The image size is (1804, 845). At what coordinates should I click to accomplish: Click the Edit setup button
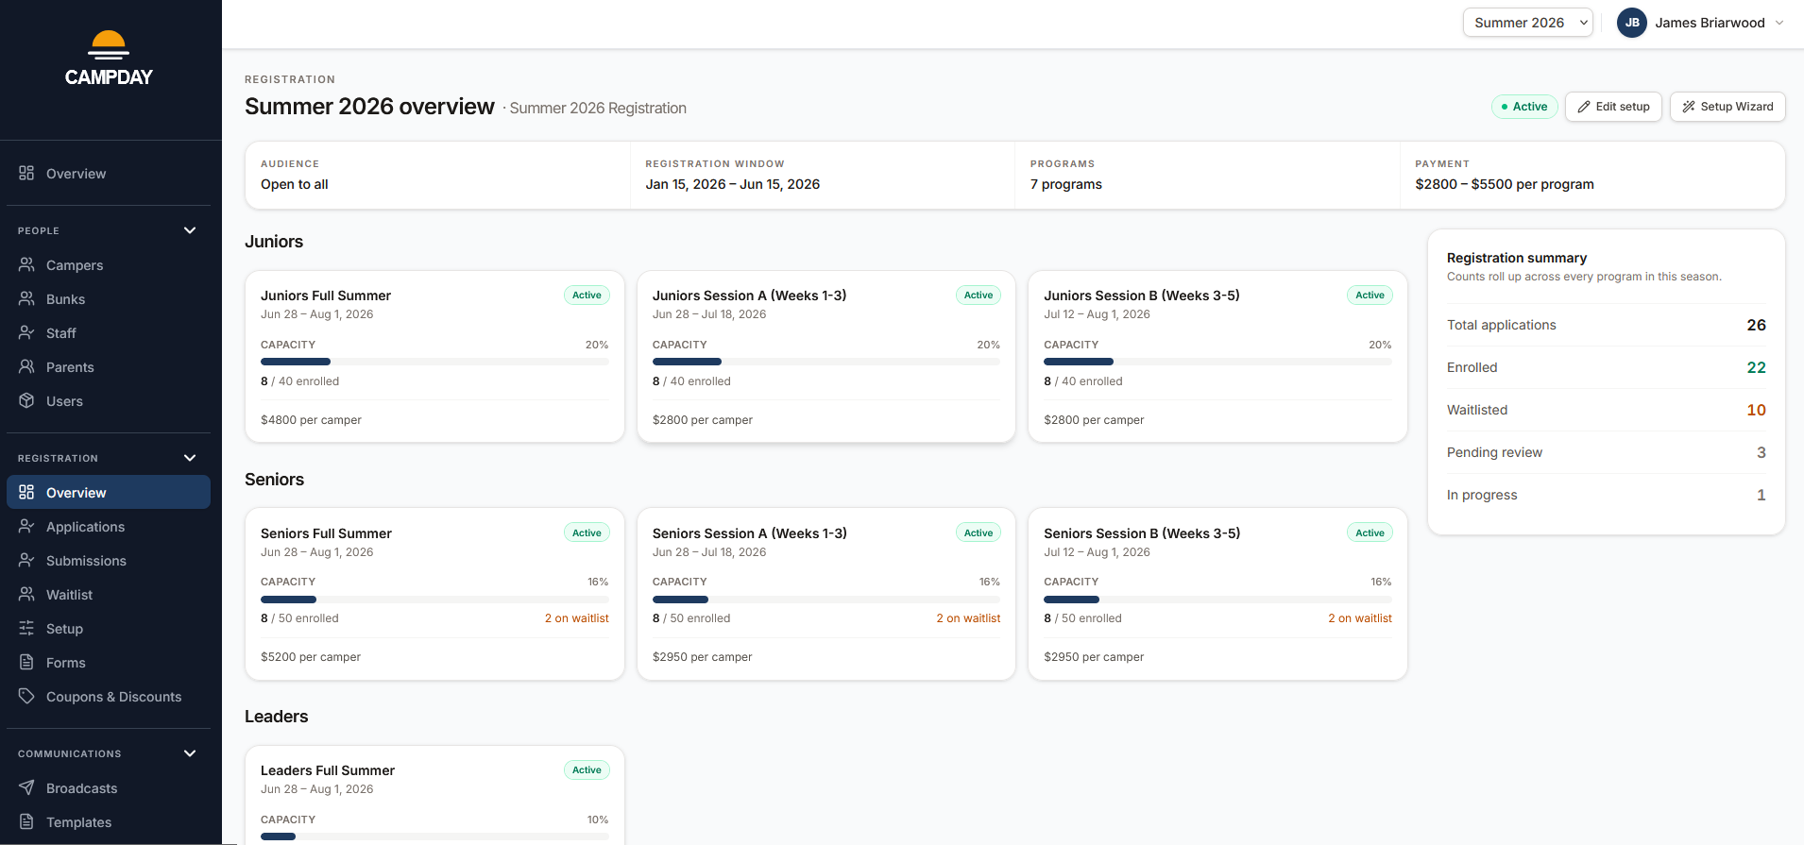point(1613,107)
